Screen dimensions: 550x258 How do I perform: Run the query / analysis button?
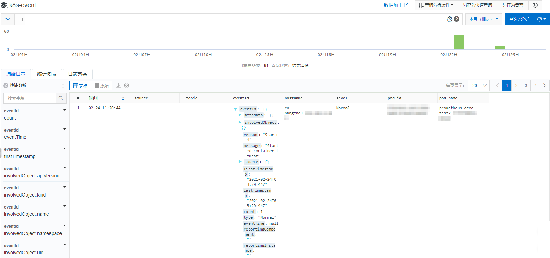(x=519, y=19)
